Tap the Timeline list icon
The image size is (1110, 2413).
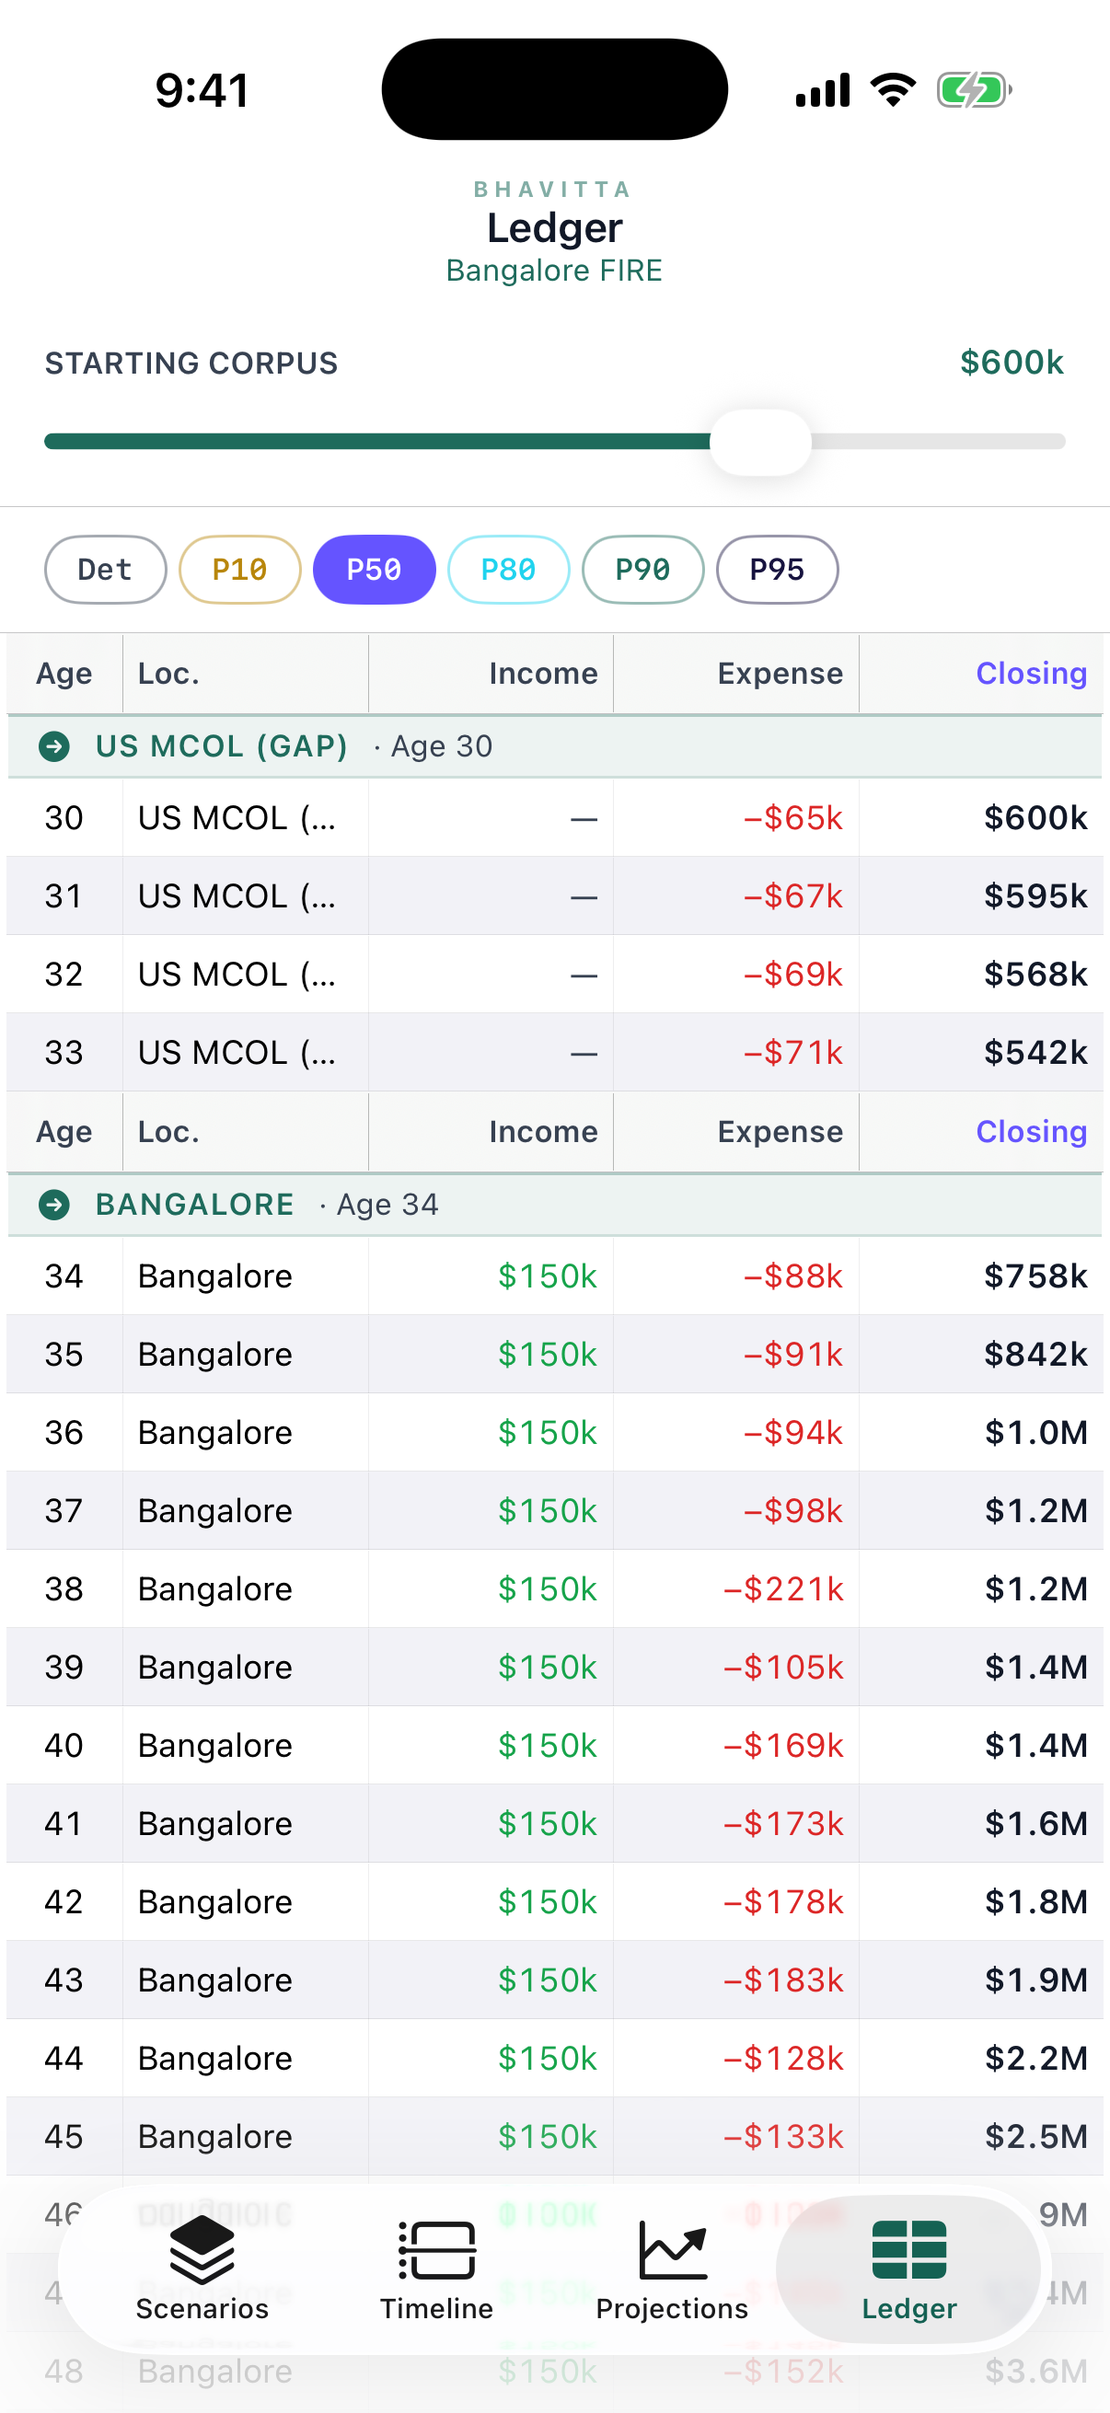click(x=436, y=2249)
